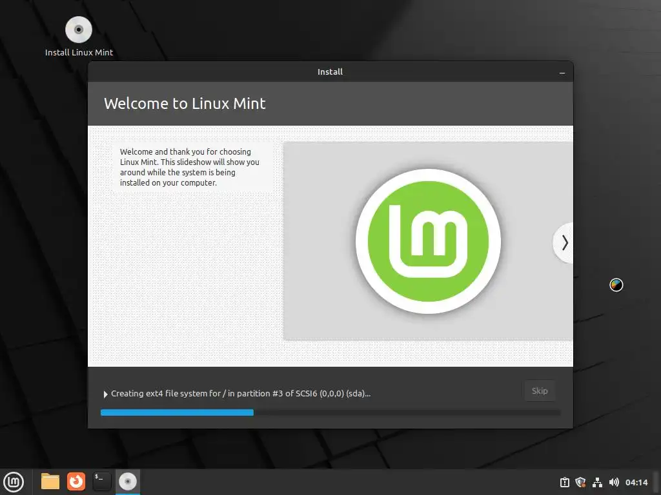Open the update manager shield icon
Screen dimensions: 661x495
[x=580, y=482]
